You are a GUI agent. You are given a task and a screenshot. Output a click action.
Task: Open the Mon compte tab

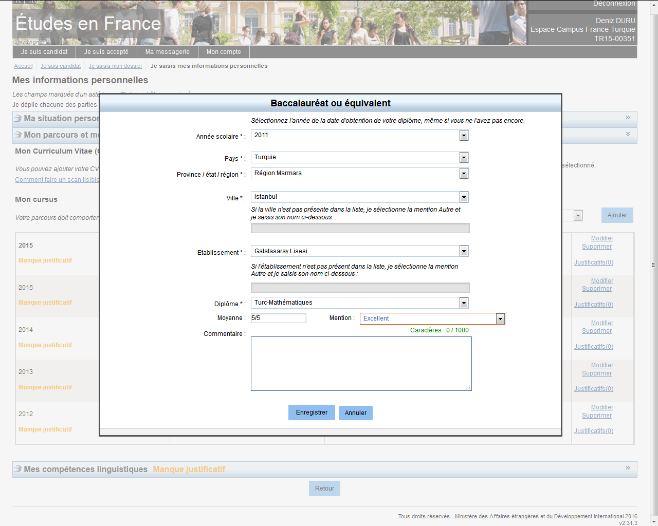click(224, 52)
